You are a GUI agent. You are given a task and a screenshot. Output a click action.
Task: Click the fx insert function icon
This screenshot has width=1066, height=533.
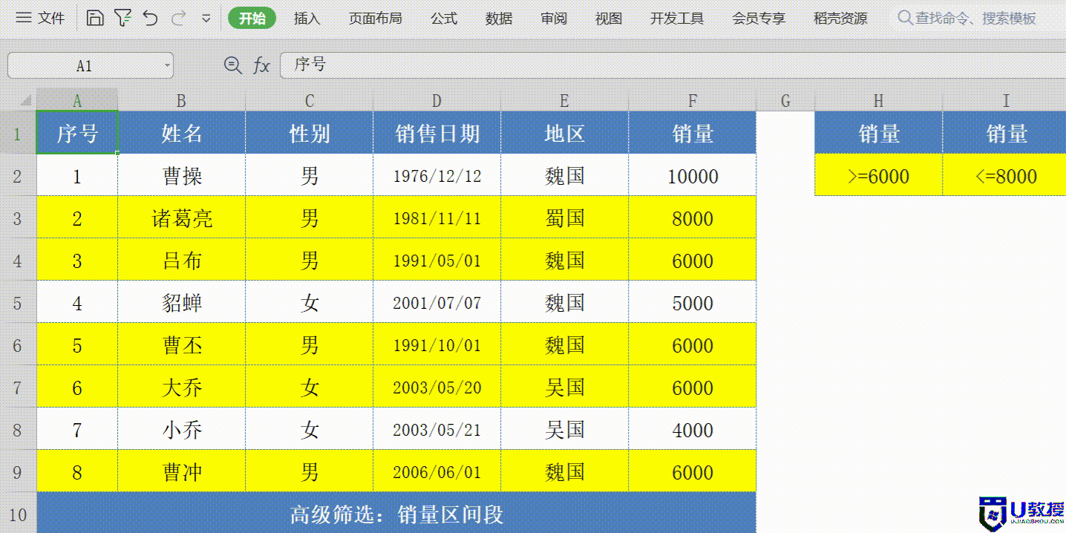(261, 65)
